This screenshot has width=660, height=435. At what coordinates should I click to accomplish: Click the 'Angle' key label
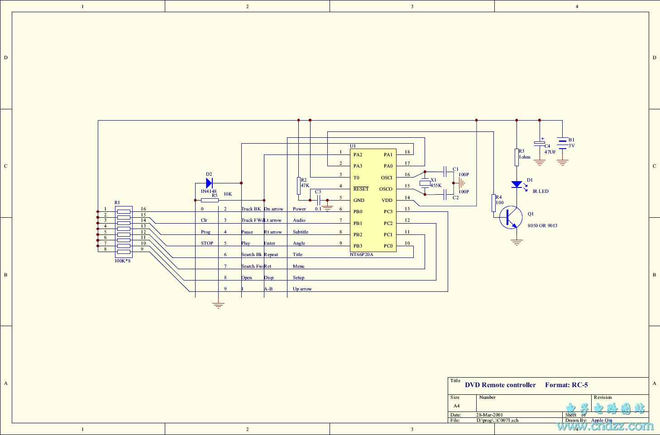[x=299, y=243]
